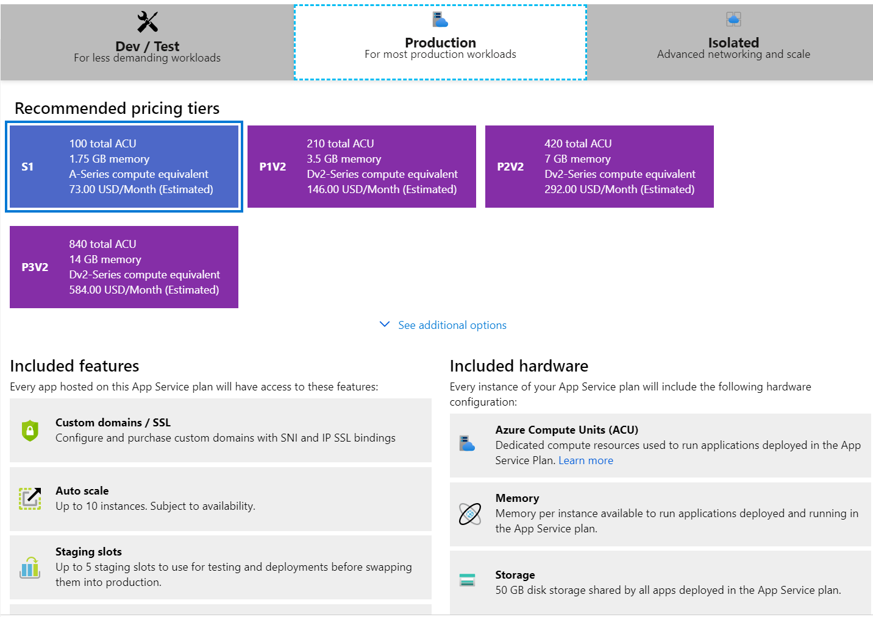The width and height of the screenshot is (873, 617).
Task: Switch to the Isolated workload tab
Action: pyautogui.click(x=733, y=41)
